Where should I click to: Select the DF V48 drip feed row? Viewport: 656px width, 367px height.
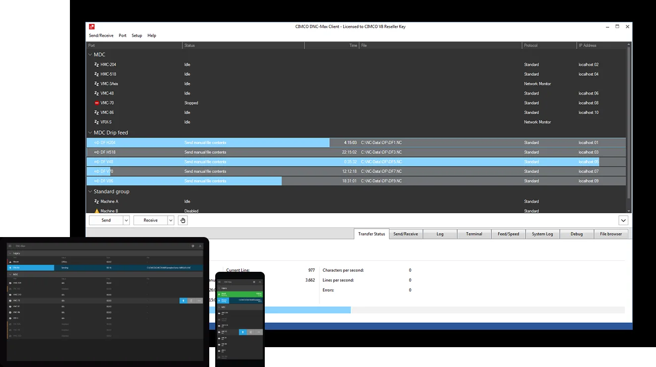(x=356, y=162)
